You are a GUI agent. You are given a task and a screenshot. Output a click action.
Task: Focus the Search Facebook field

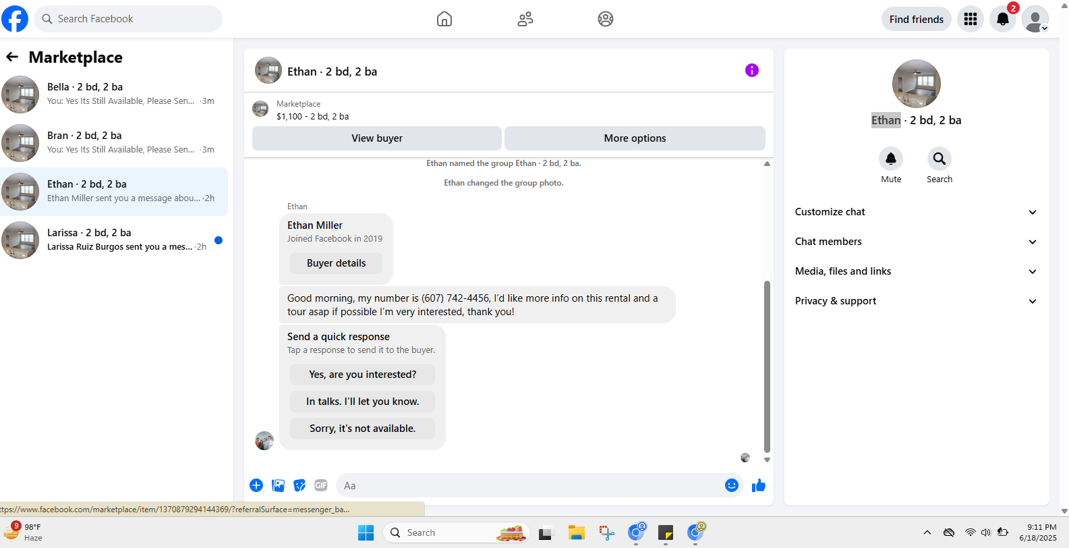[x=128, y=19]
